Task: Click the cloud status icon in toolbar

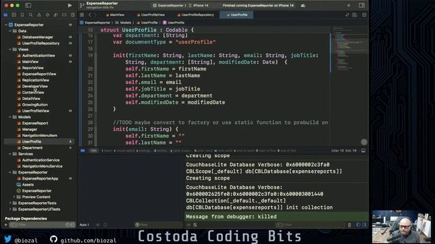Action: click(303, 5)
